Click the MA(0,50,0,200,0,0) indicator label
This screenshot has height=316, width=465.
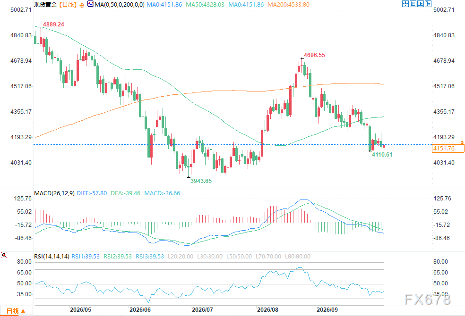[x=120, y=4]
